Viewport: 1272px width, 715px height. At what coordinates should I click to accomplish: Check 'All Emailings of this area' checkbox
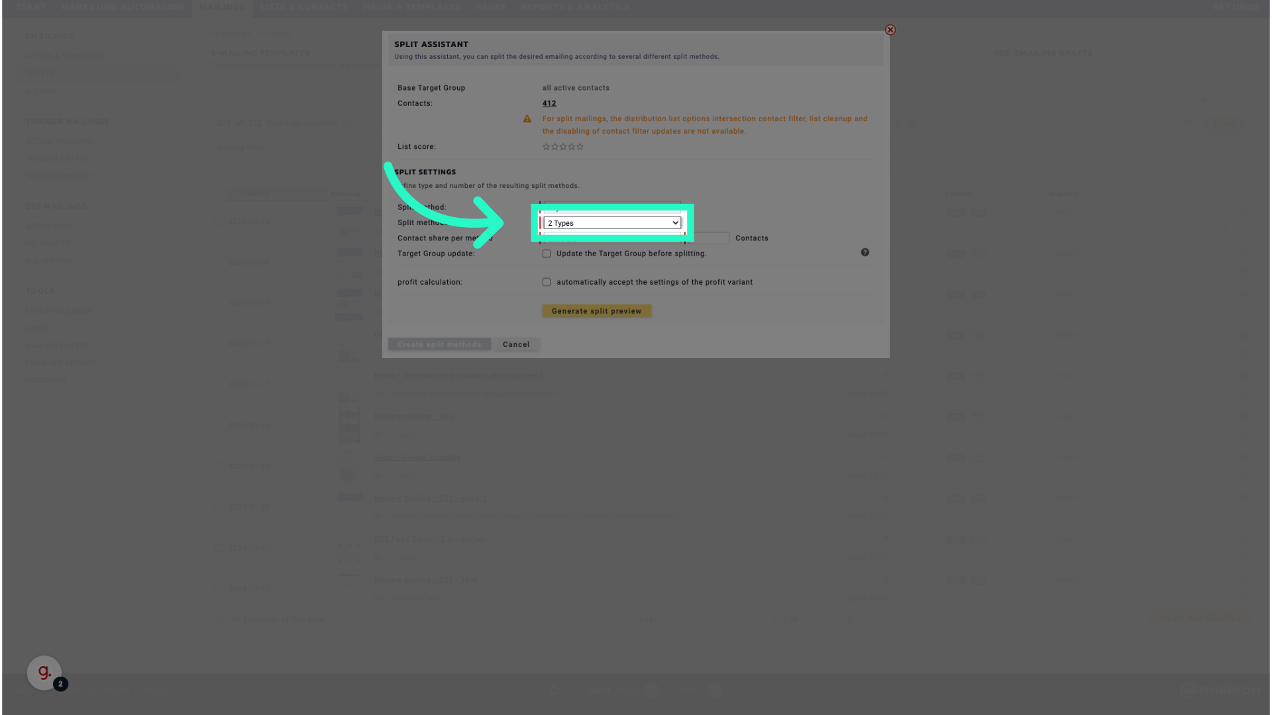[x=222, y=620]
